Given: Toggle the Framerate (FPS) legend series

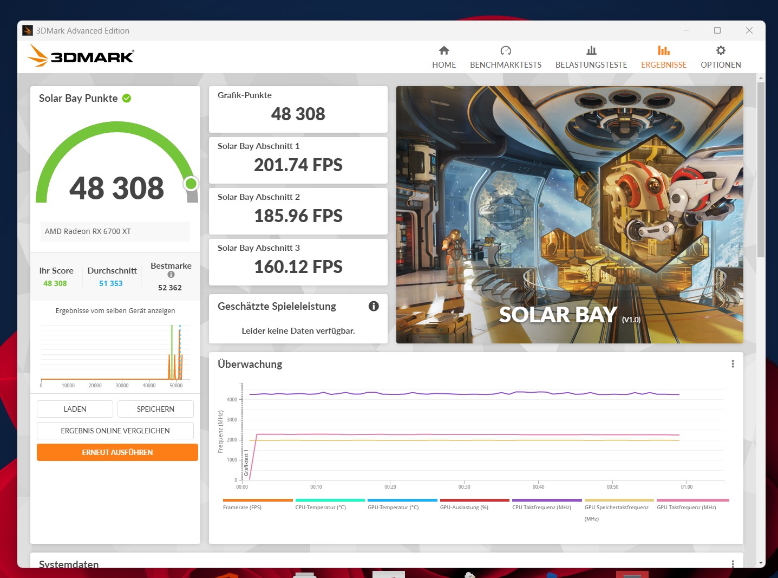Looking at the screenshot, I should coord(258,504).
